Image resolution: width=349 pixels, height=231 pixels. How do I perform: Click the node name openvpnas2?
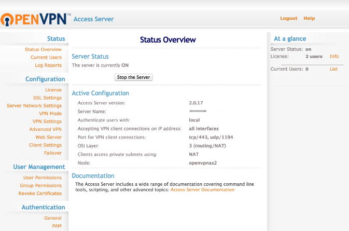pyautogui.click(x=203, y=163)
